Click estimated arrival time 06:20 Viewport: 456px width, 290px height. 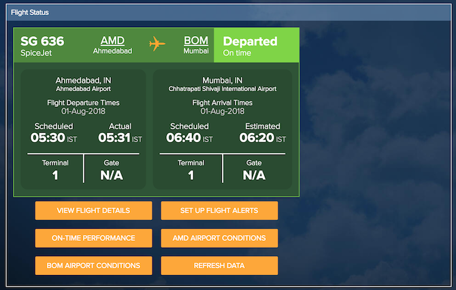point(257,138)
